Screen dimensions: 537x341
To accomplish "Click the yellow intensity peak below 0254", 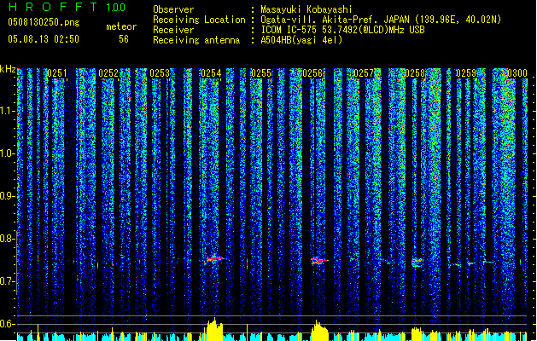I will click(214, 329).
